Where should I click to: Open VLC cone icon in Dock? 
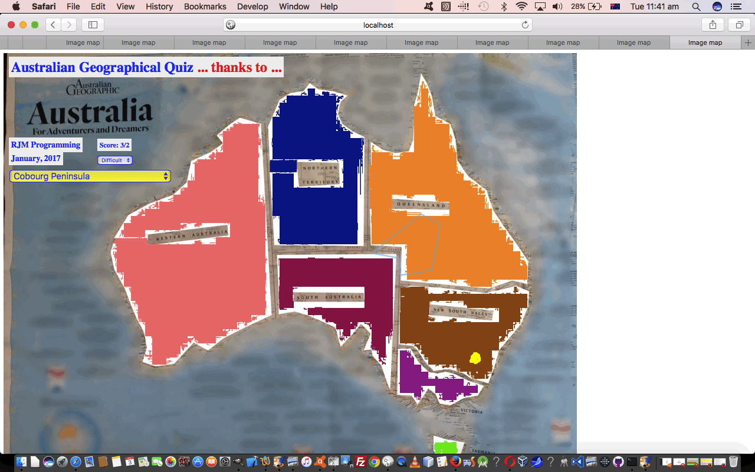pos(415,461)
